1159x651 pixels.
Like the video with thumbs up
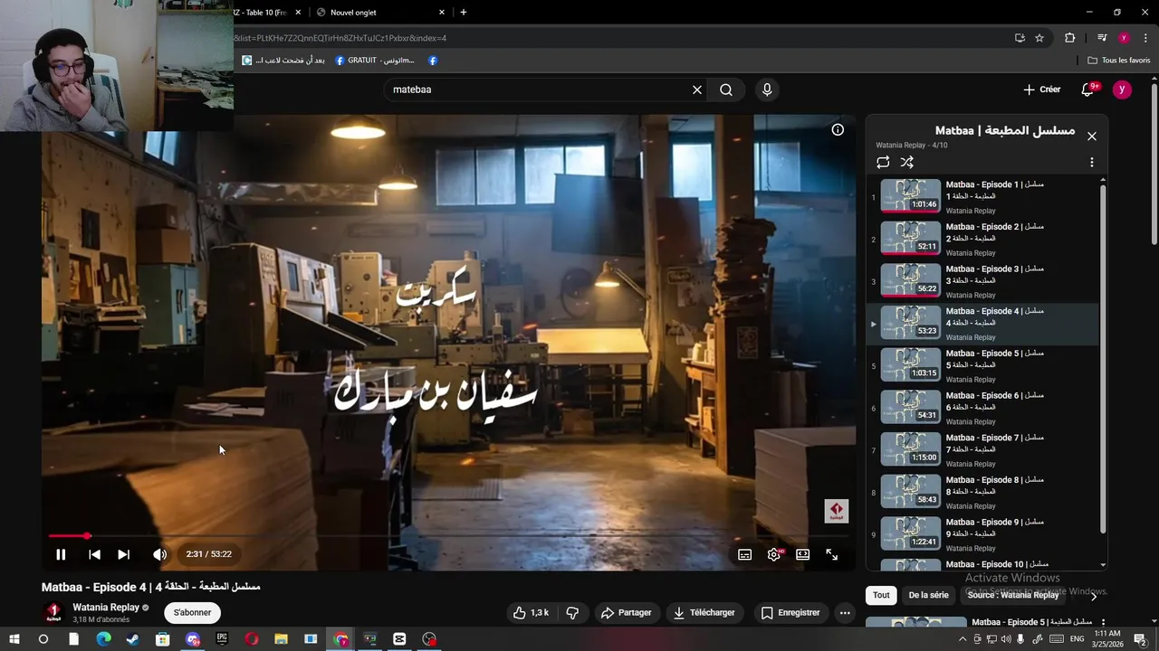[532, 612]
